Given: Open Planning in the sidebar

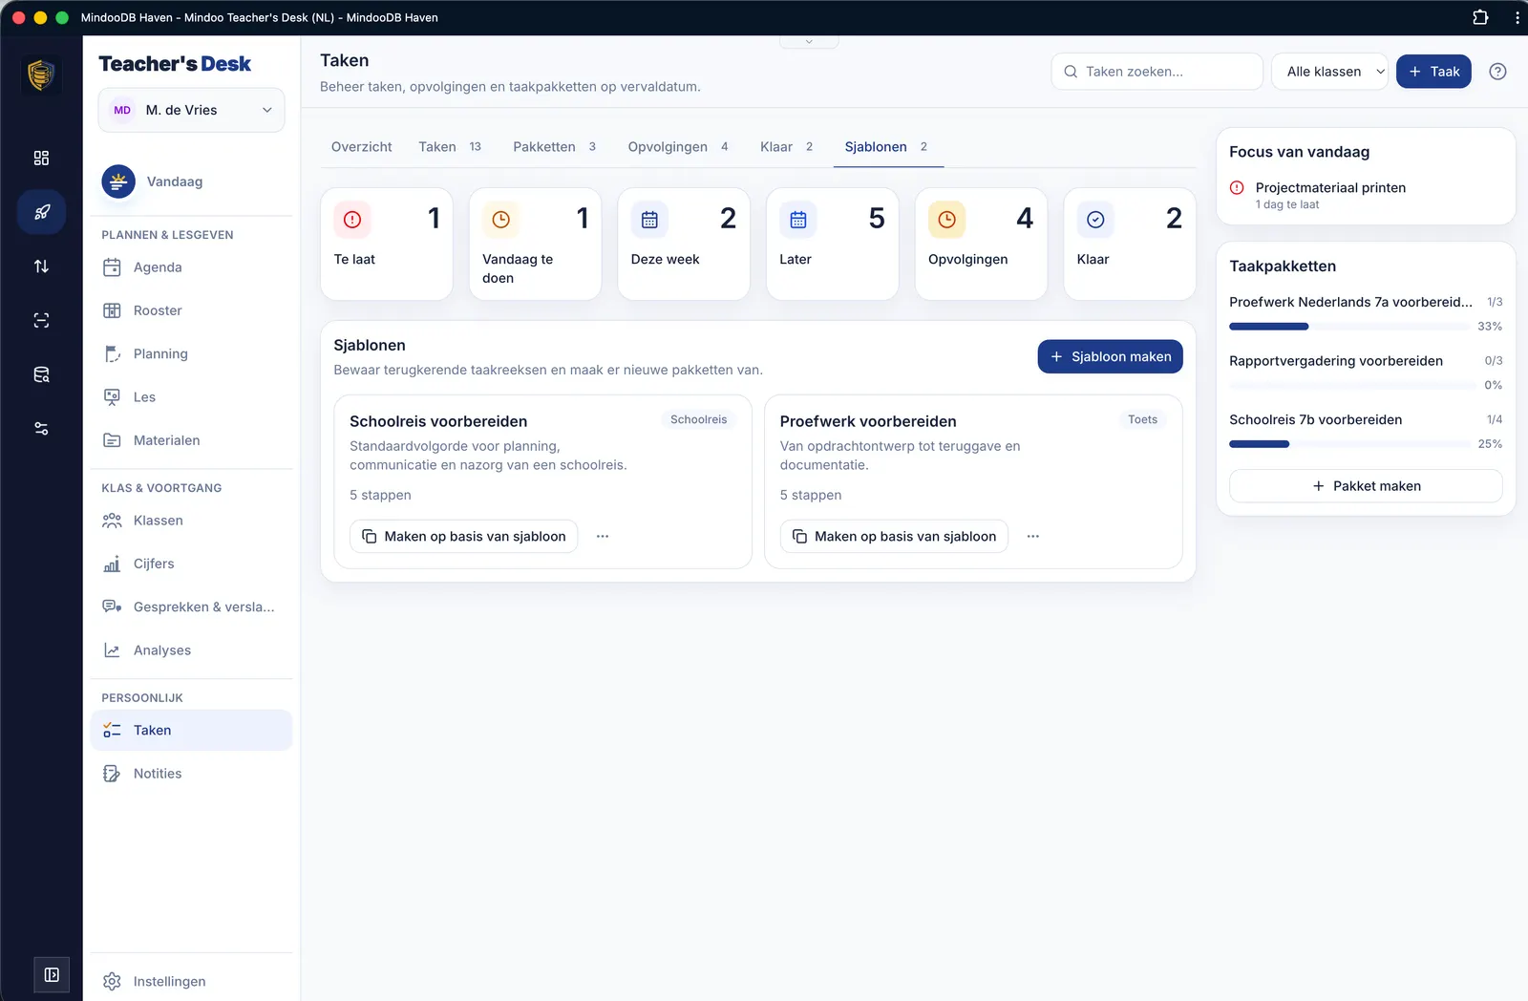Looking at the screenshot, I should [x=191, y=353].
